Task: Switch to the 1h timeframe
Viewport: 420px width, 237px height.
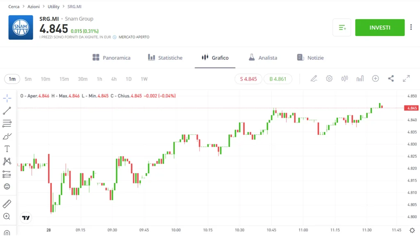Action: coord(99,79)
